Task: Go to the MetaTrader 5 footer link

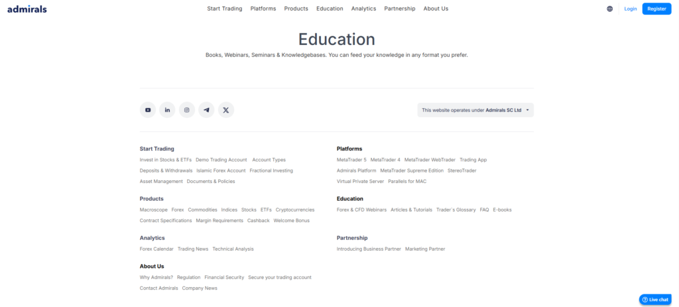Action: click(x=351, y=160)
